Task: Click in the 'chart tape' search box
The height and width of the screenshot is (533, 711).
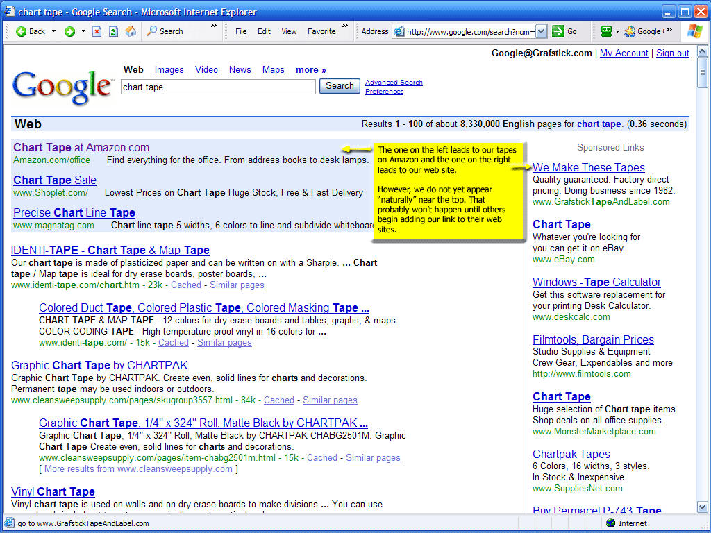Action: (x=218, y=87)
